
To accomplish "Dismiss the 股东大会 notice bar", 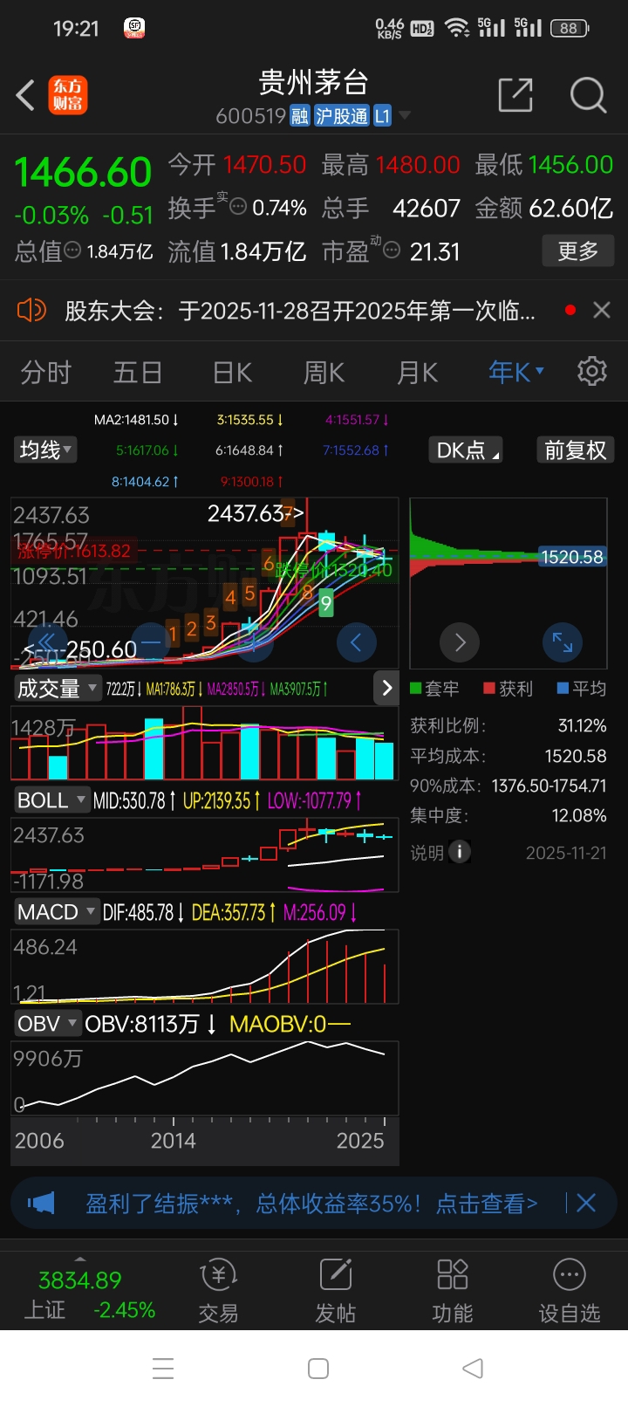I will point(601,310).
